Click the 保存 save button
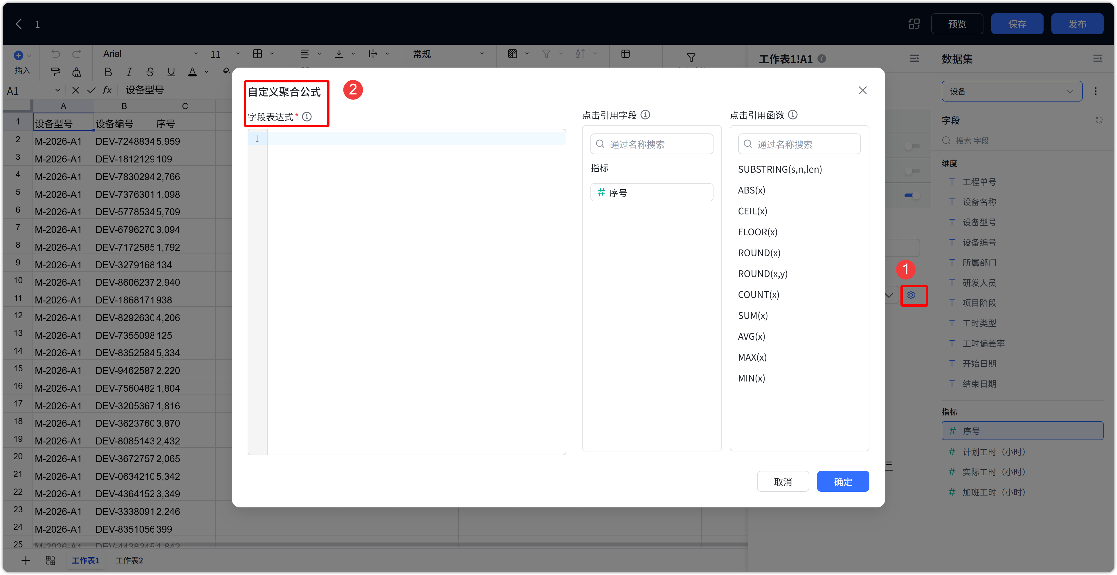 point(1017,24)
